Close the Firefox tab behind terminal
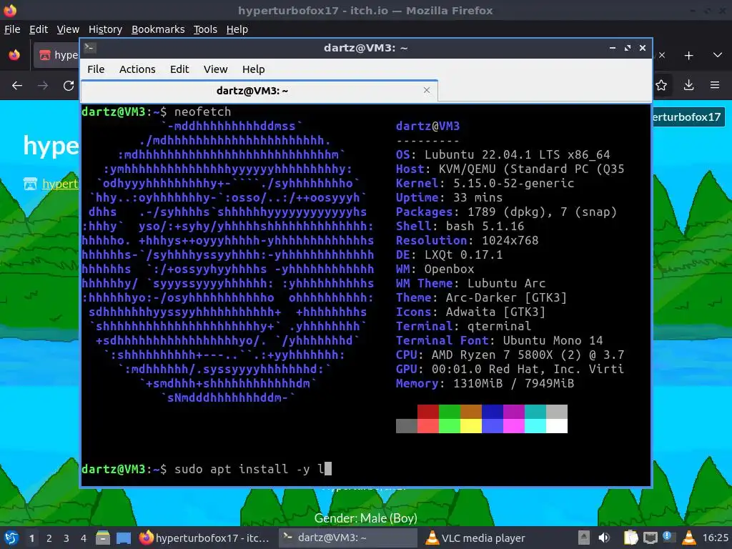This screenshot has height=549, width=732. click(661, 55)
